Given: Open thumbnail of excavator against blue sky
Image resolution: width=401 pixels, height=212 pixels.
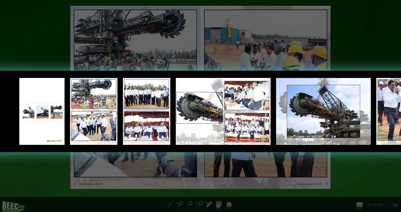Looking at the screenshot, I should point(323,111).
